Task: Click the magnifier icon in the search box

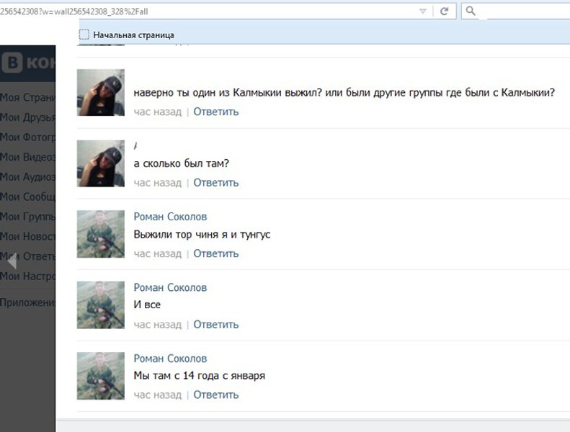Action: (x=471, y=12)
